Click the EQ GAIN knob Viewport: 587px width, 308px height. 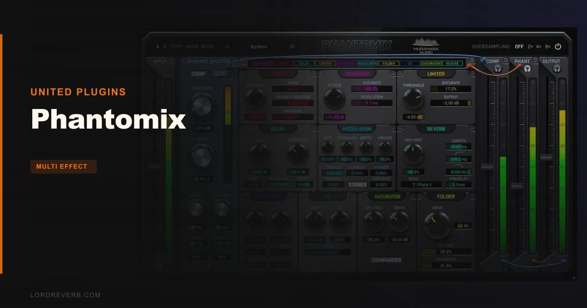coord(314,221)
